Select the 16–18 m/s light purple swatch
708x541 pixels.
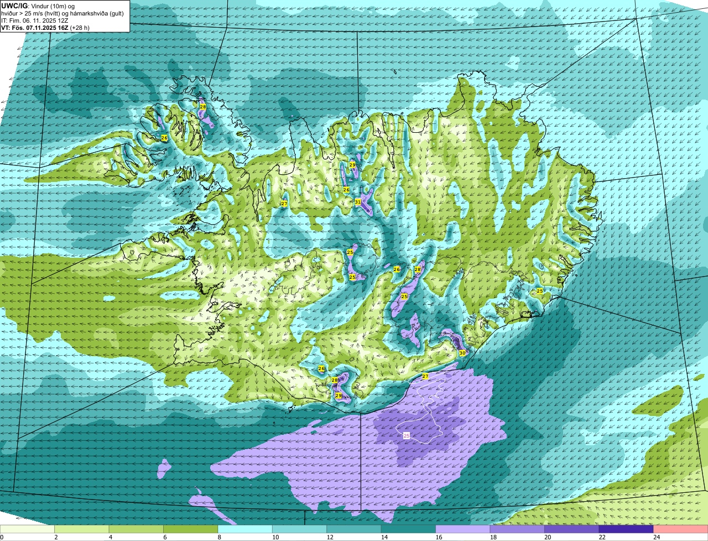click(x=463, y=529)
